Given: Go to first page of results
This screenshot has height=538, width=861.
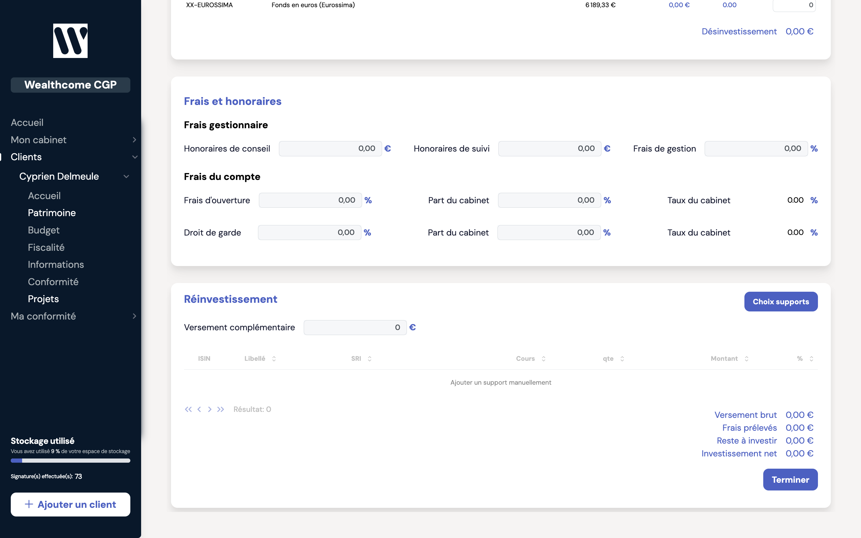Looking at the screenshot, I should [x=188, y=409].
